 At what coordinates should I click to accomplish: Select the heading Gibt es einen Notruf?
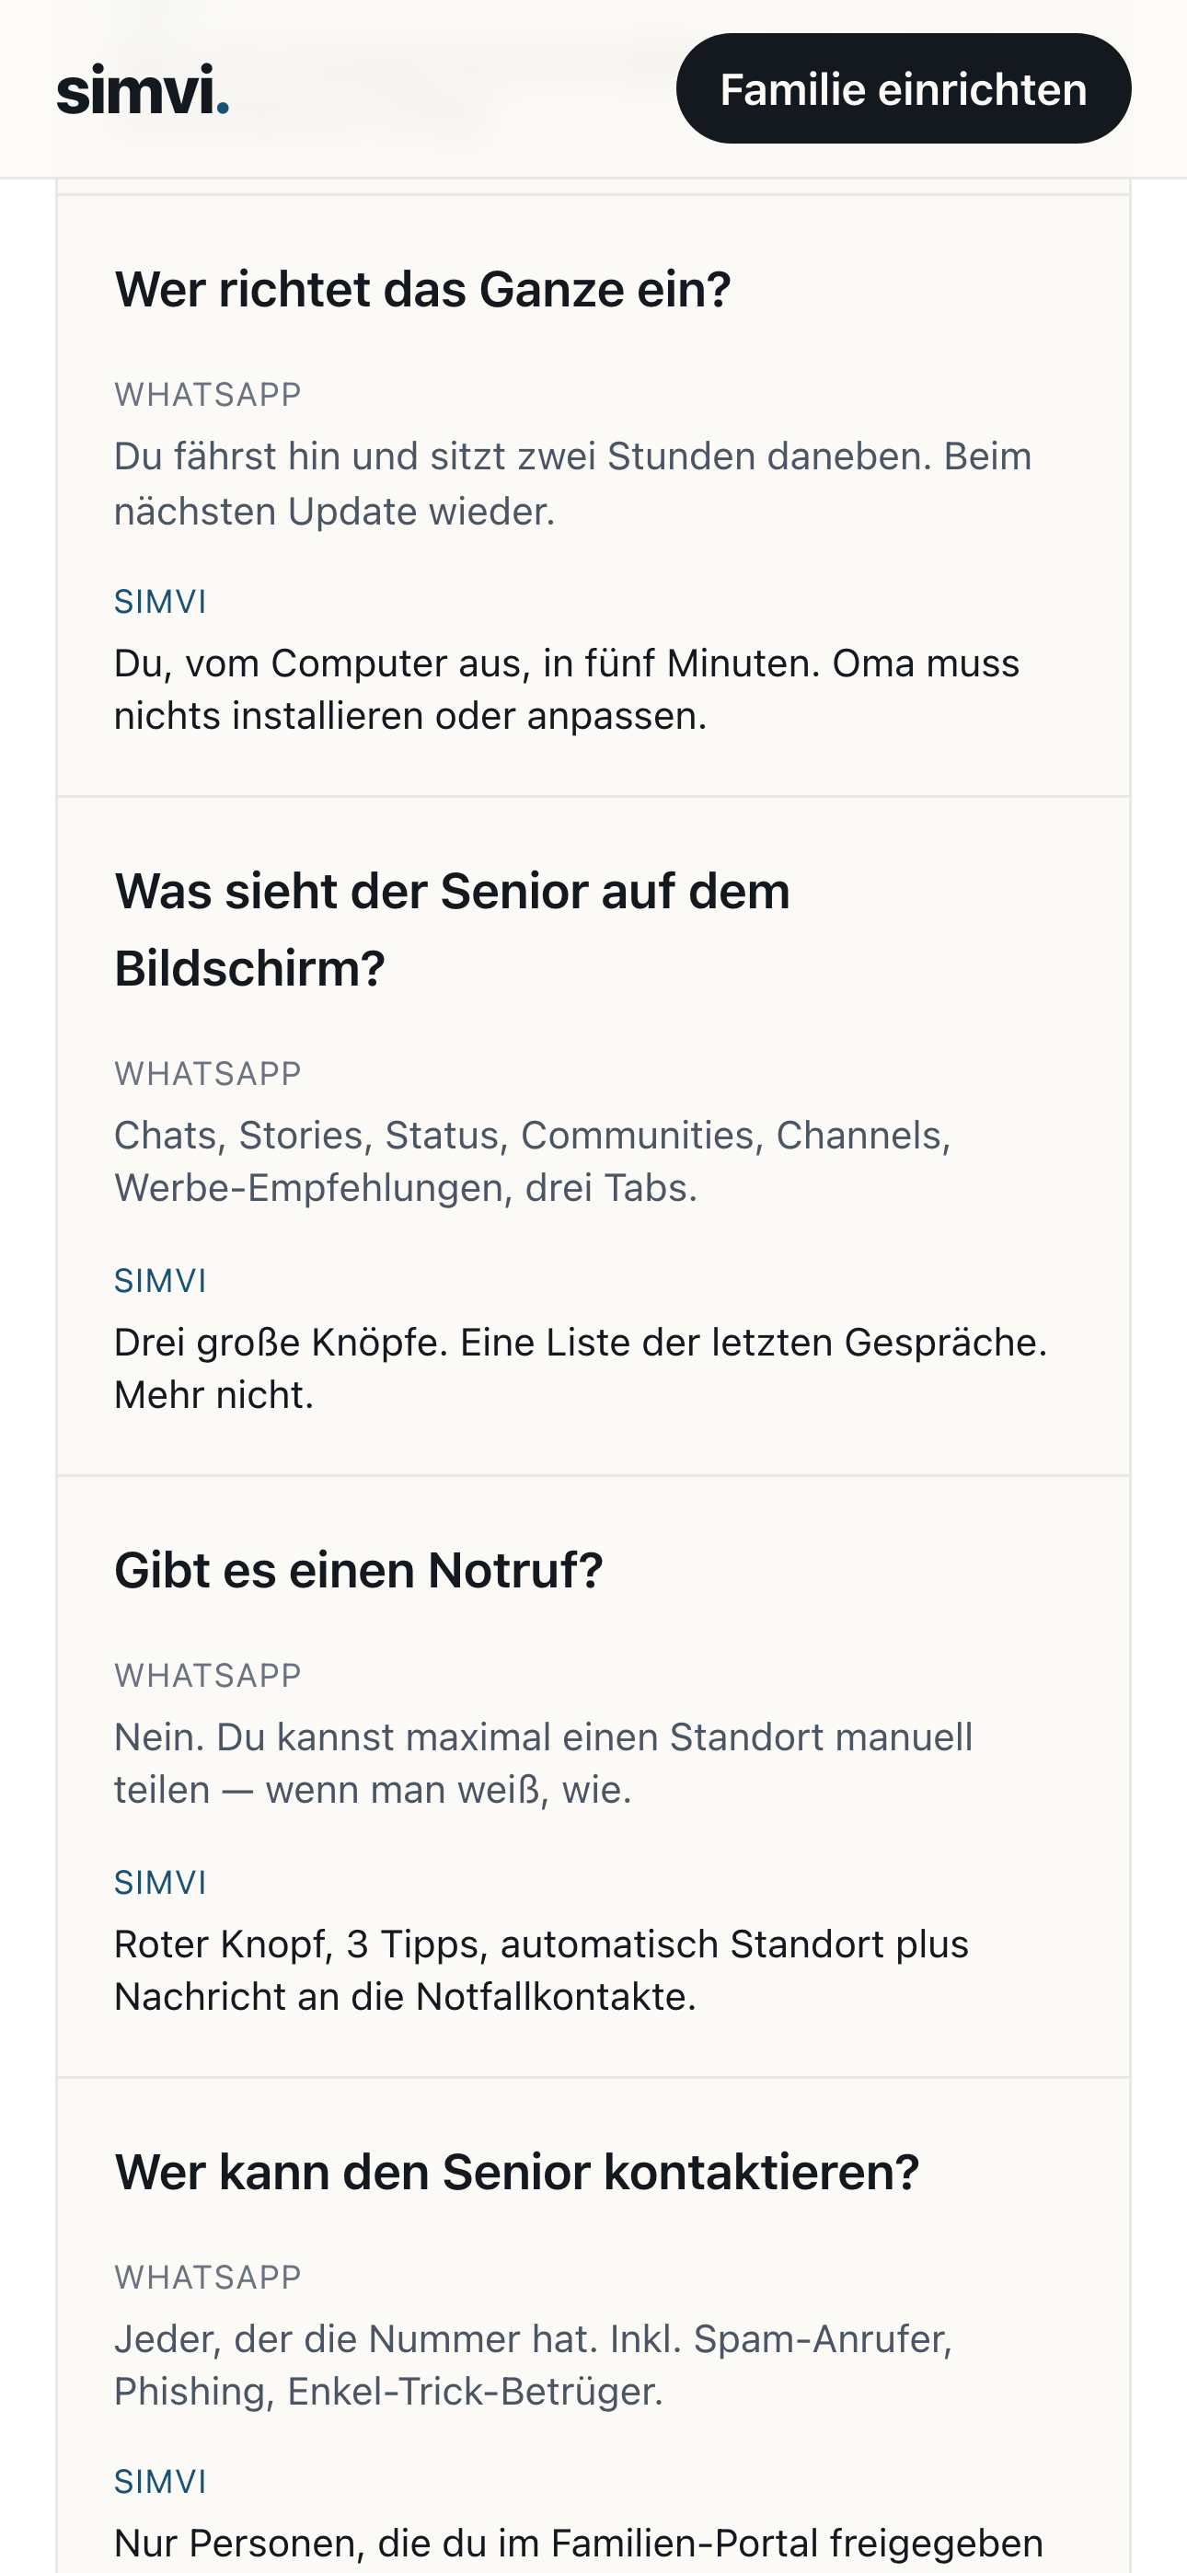[359, 1570]
